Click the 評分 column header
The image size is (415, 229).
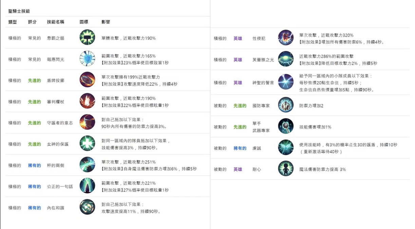click(x=32, y=22)
